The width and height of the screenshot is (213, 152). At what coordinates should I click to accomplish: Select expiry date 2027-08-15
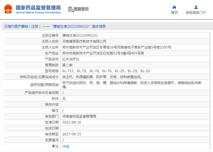[71, 134]
